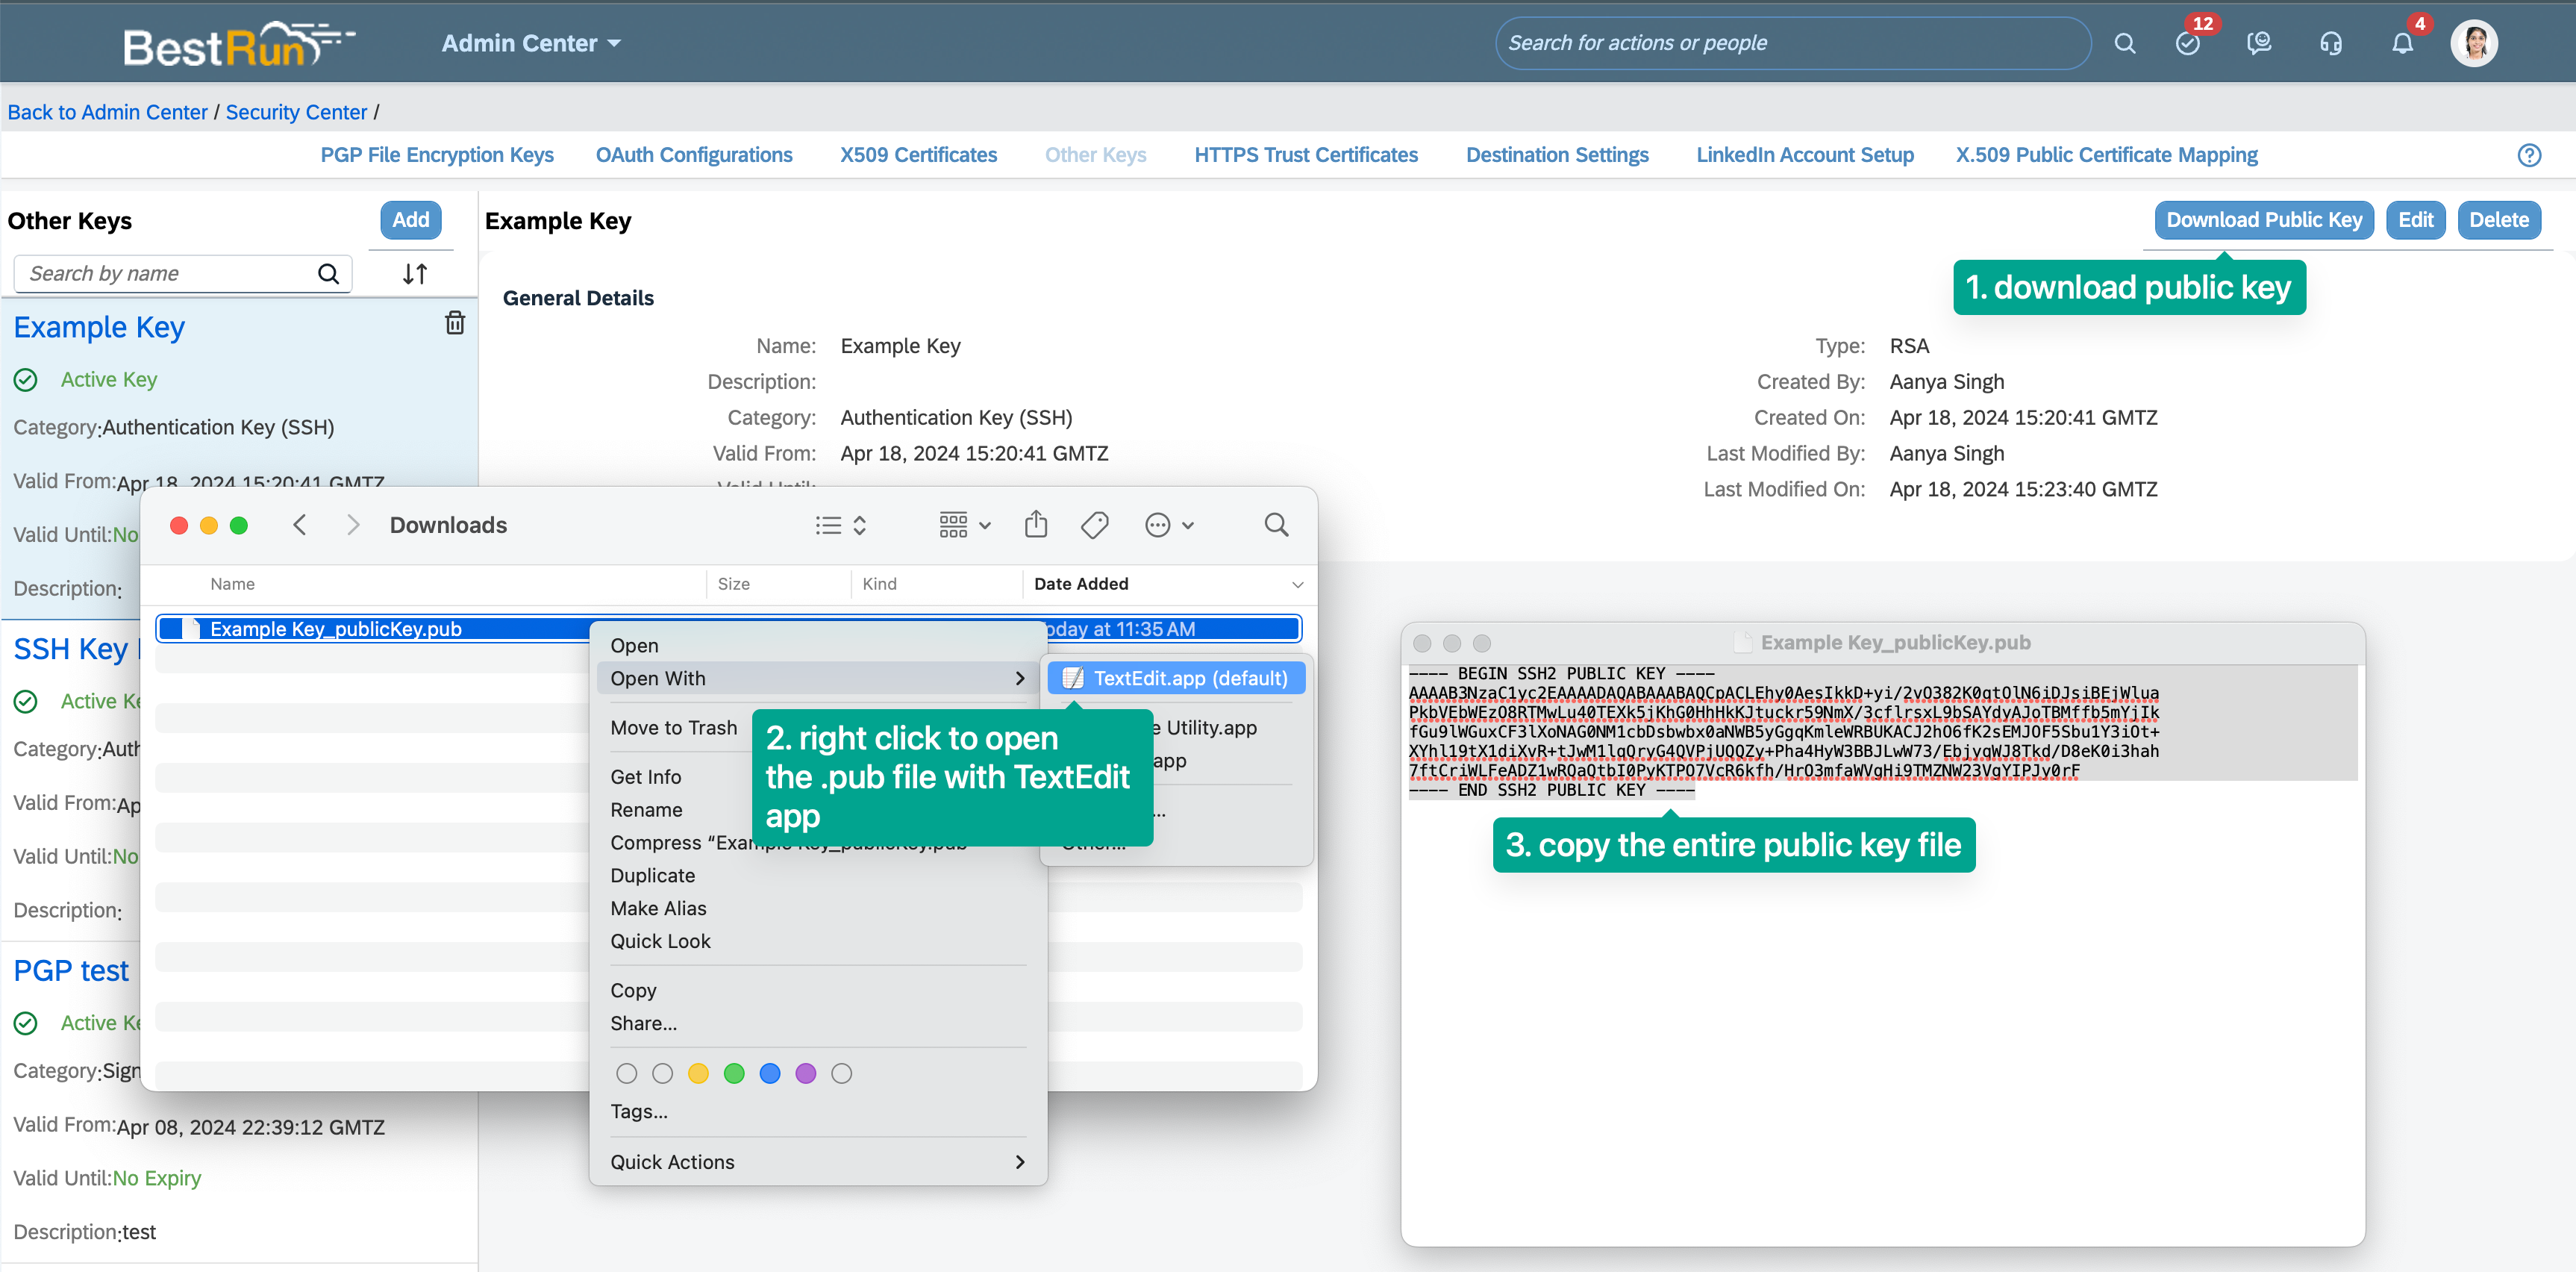Click the trash icon on Example Key
Viewport: 2576px width, 1272px height.
[x=454, y=323]
